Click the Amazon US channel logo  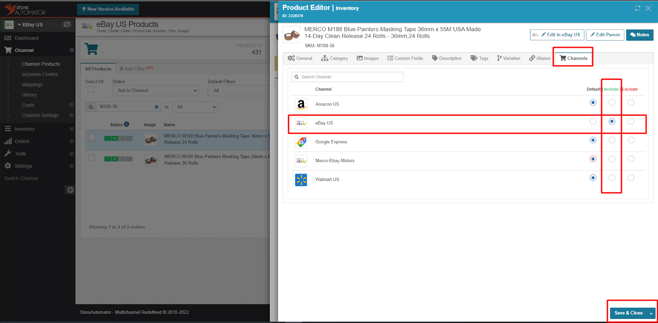point(301,104)
